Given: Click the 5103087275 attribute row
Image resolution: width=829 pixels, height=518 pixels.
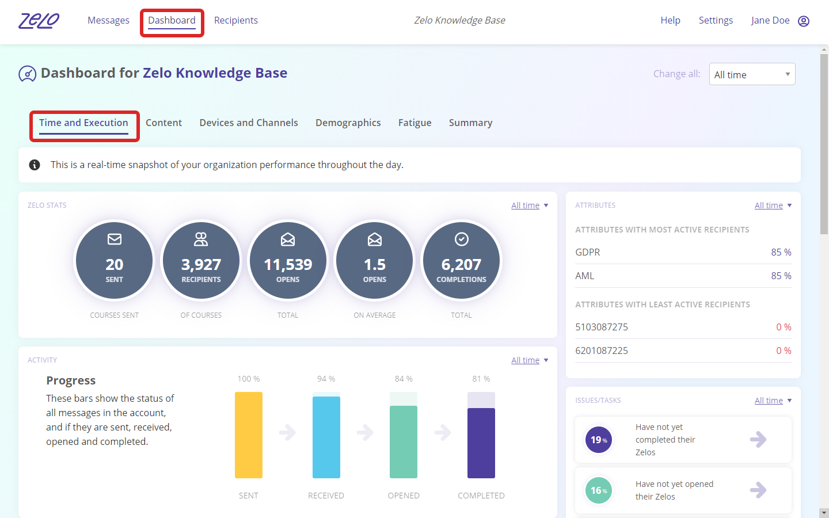Looking at the screenshot, I should [683, 327].
